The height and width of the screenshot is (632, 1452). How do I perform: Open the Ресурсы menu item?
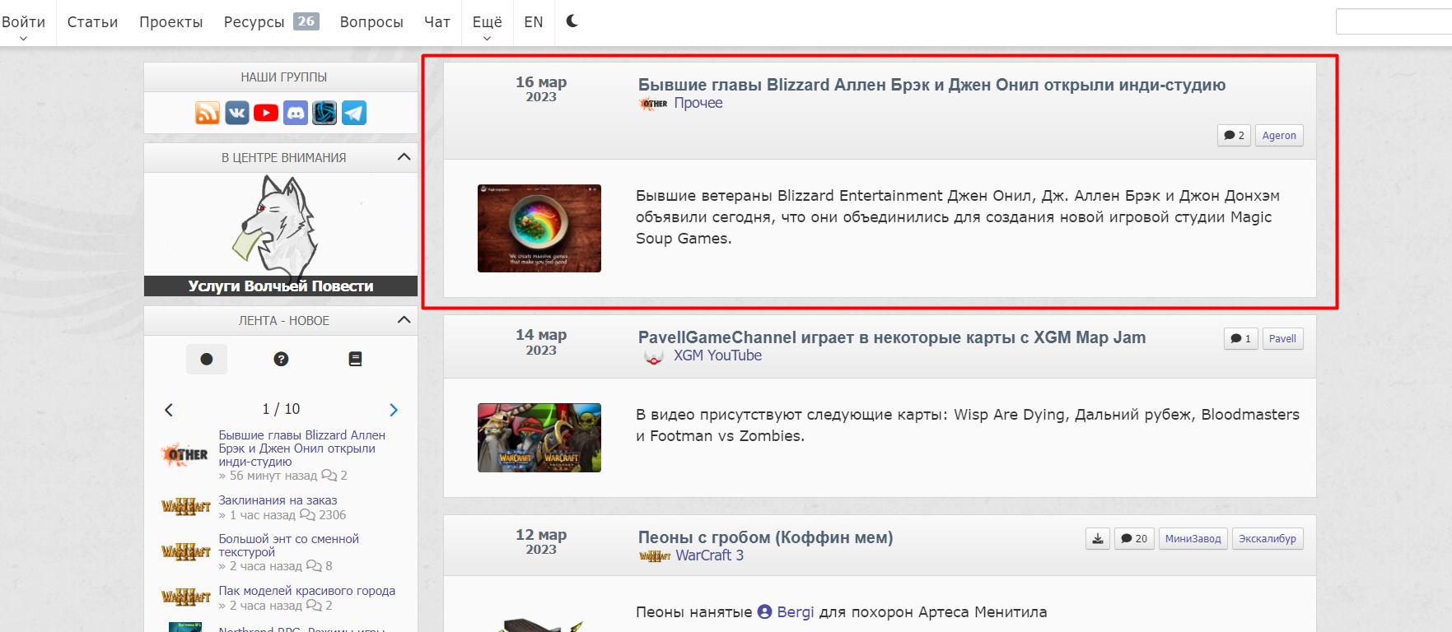[x=254, y=22]
